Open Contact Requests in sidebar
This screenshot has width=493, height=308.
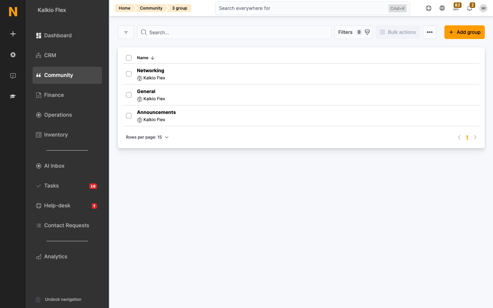tap(67, 226)
